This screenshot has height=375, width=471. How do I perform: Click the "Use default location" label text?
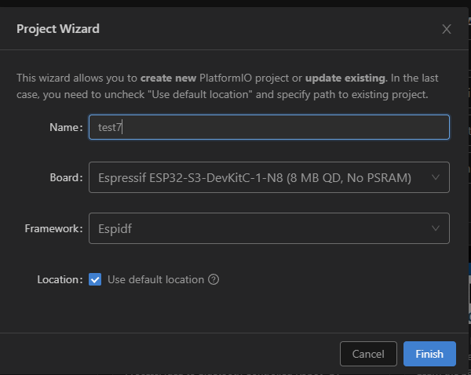155,280
